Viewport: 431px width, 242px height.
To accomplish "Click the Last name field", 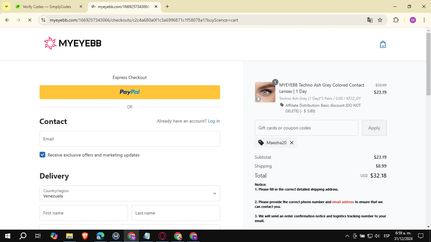I will [176, 213].
